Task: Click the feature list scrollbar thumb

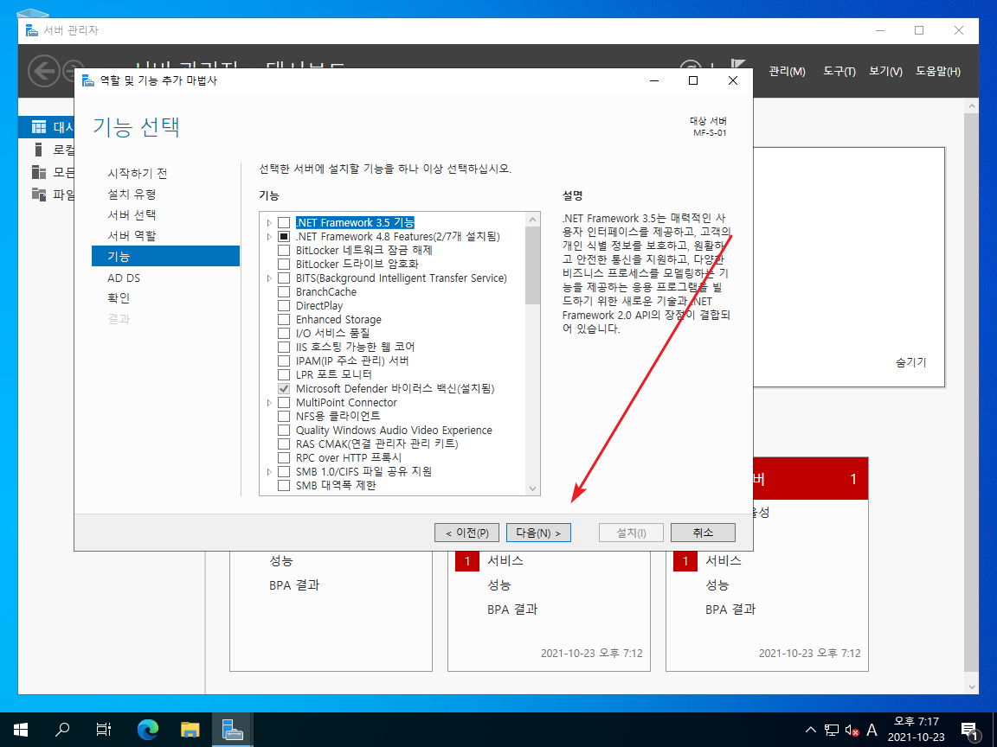Action: pyautogui.click(x=533, y=265)
